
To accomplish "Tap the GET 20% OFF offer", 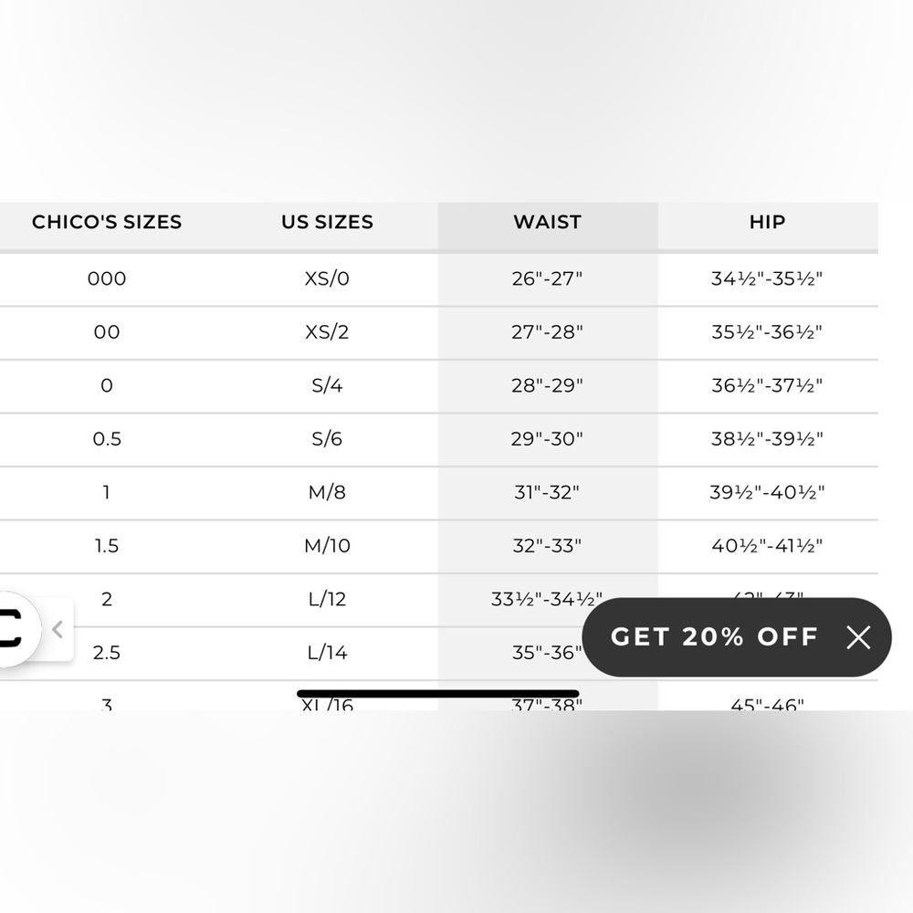I will click(x=714, y=637).
